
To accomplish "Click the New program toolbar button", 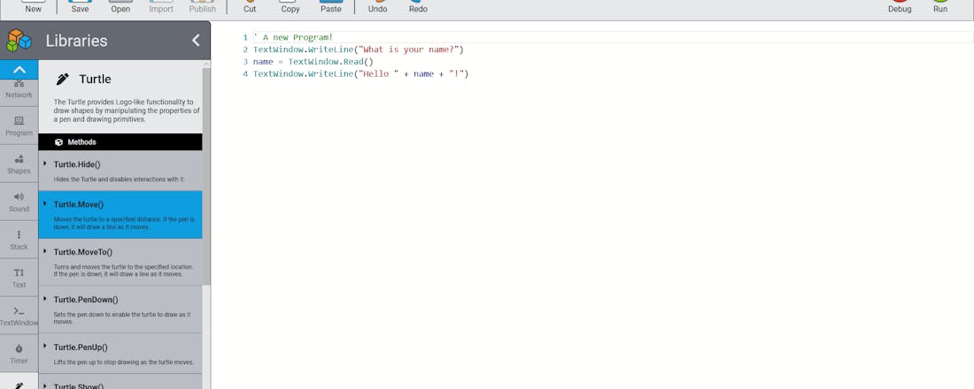I will (x=34, y=7).
